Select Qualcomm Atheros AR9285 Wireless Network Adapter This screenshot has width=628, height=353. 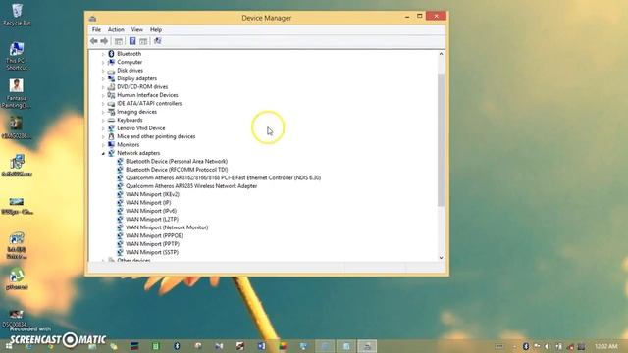pyautogui.click(x=191, y=186)
